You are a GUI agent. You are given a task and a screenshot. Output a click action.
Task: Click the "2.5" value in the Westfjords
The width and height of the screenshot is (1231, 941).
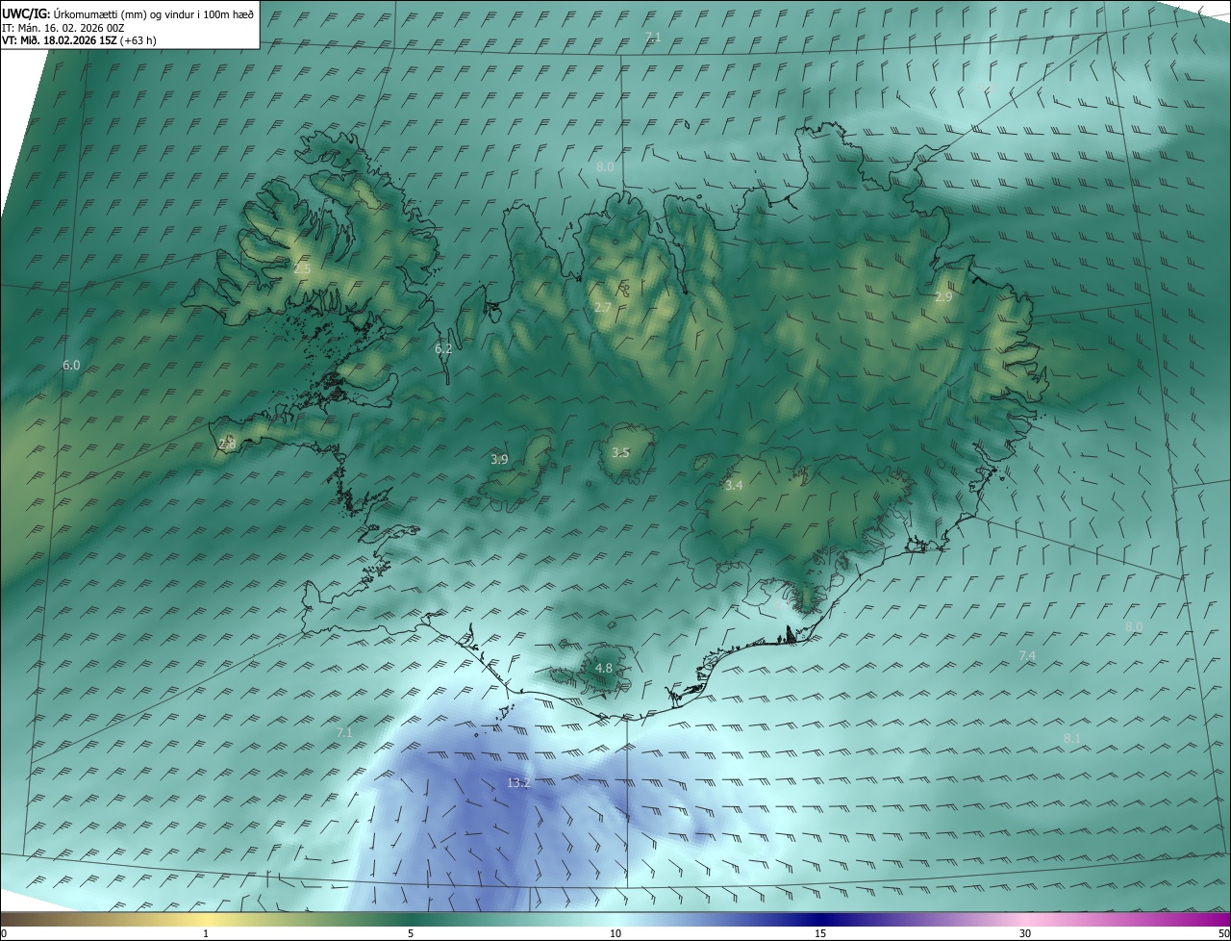302,269
